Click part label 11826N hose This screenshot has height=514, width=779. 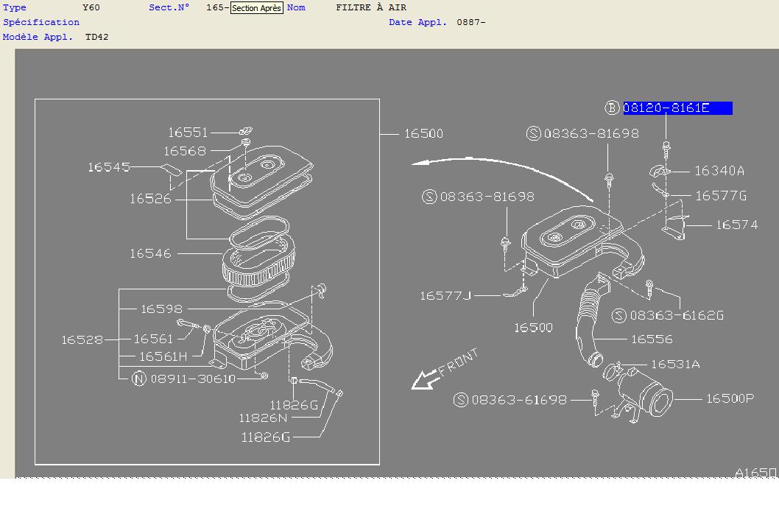click(x=263, y=418)
